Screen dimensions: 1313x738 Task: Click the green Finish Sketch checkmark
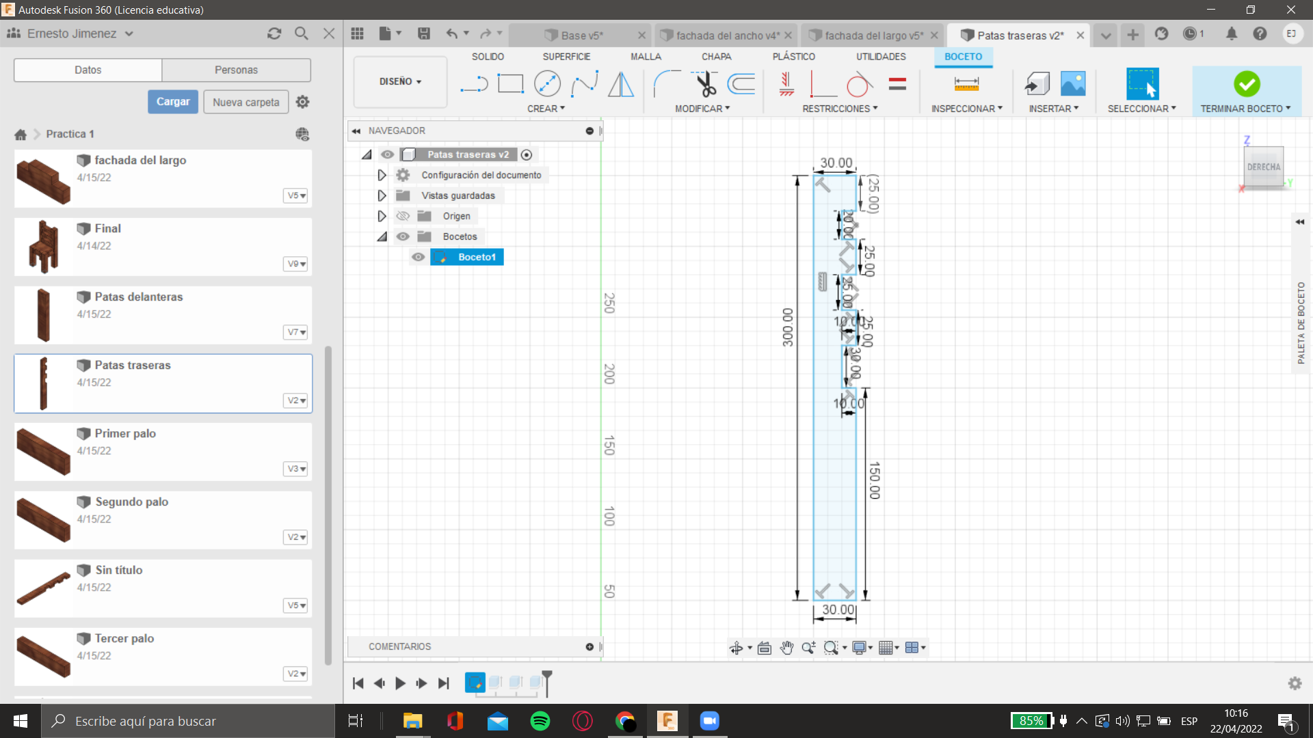coord(1247,84)
